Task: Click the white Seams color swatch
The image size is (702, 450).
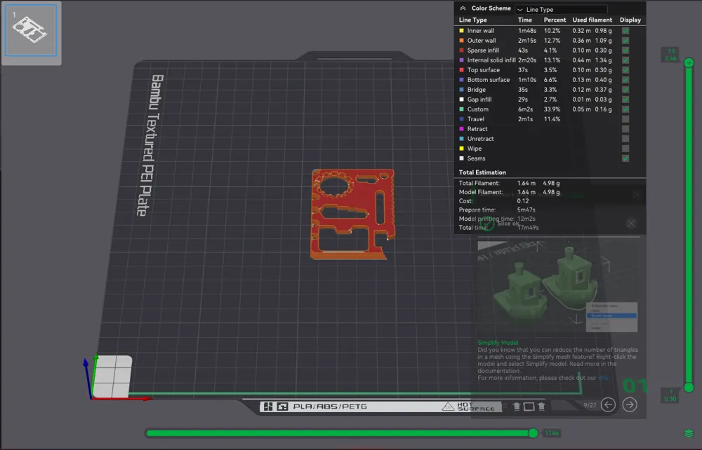Action: [x=462, y=158]
